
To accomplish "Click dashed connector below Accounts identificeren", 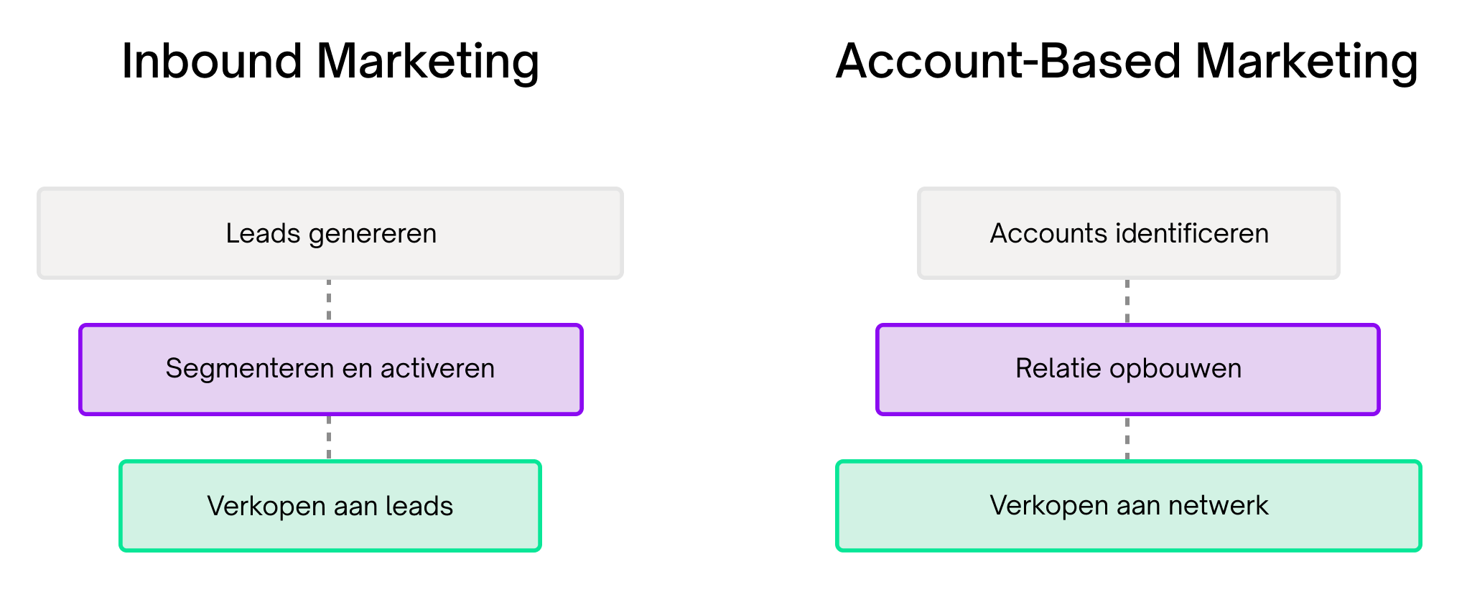I will (x=1127, y=301).
